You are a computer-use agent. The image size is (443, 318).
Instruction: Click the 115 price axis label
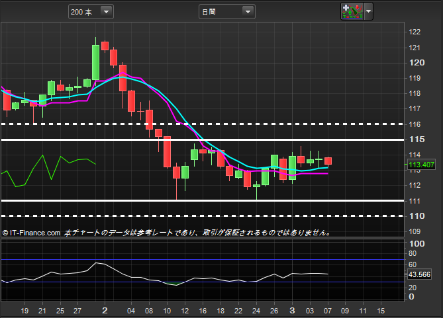coord(417,139)
